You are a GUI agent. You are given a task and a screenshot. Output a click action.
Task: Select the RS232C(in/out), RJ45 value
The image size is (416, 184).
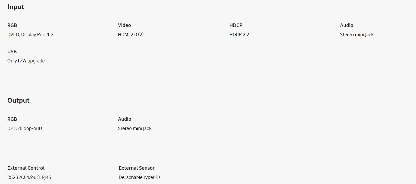[x=29, y=177]
